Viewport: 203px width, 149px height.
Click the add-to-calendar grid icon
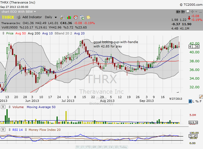82,17
